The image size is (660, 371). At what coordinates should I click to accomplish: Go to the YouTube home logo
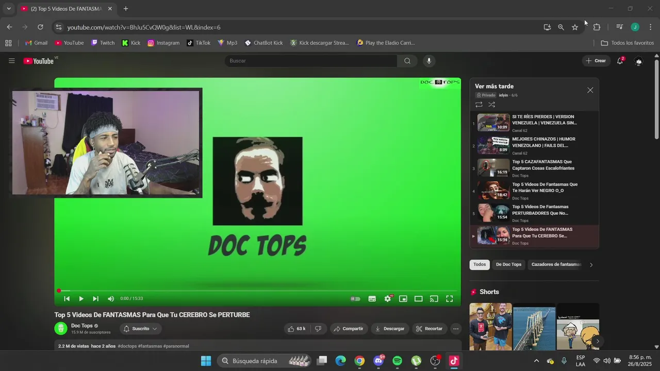[x=39, y=61]
